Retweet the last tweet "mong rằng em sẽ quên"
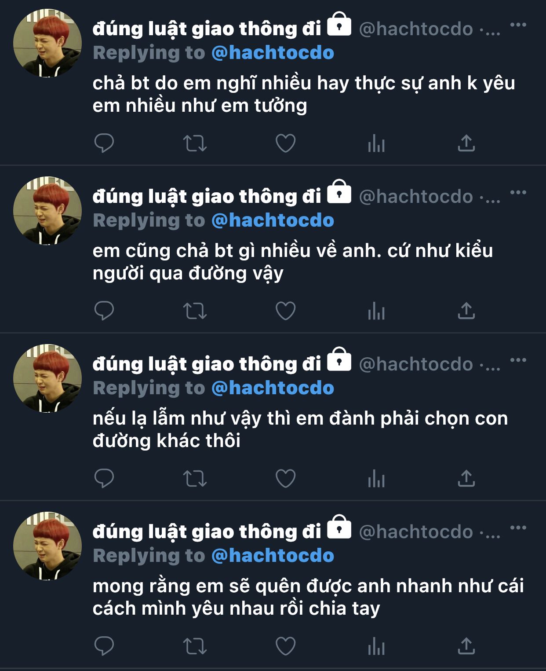Screen dimensions: 546x671 [195, 646]
